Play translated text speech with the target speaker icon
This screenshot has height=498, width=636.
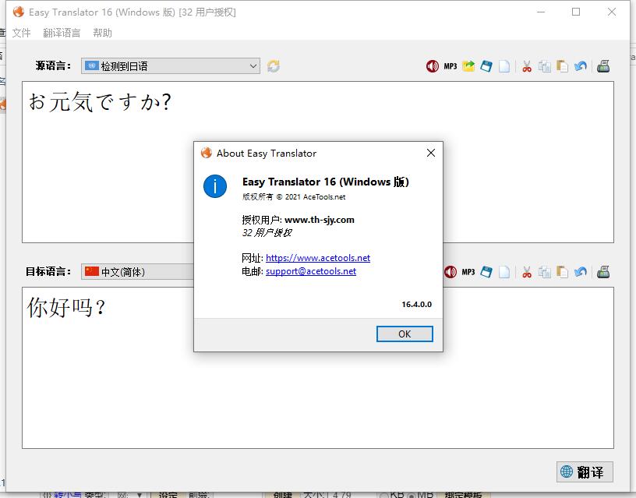pos(450,272)
